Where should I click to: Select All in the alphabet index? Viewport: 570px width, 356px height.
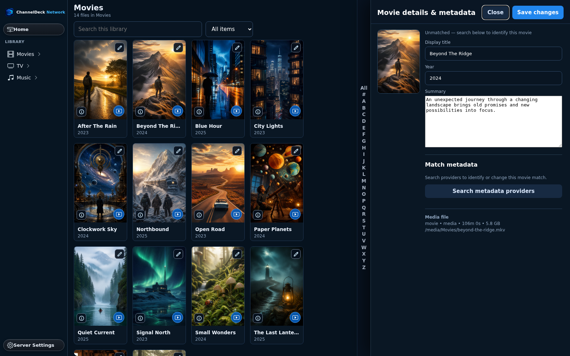(364, 88)
